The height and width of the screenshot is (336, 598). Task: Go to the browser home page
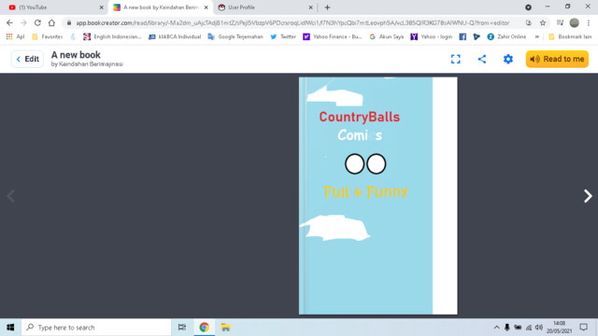[x=51, y=22]
